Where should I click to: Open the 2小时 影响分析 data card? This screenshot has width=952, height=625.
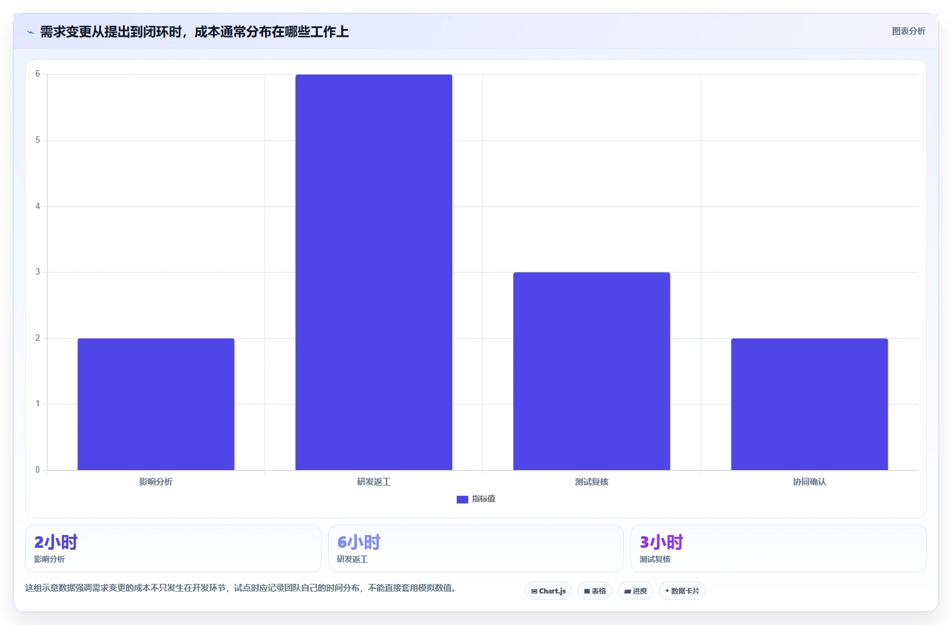coord(173,548)
